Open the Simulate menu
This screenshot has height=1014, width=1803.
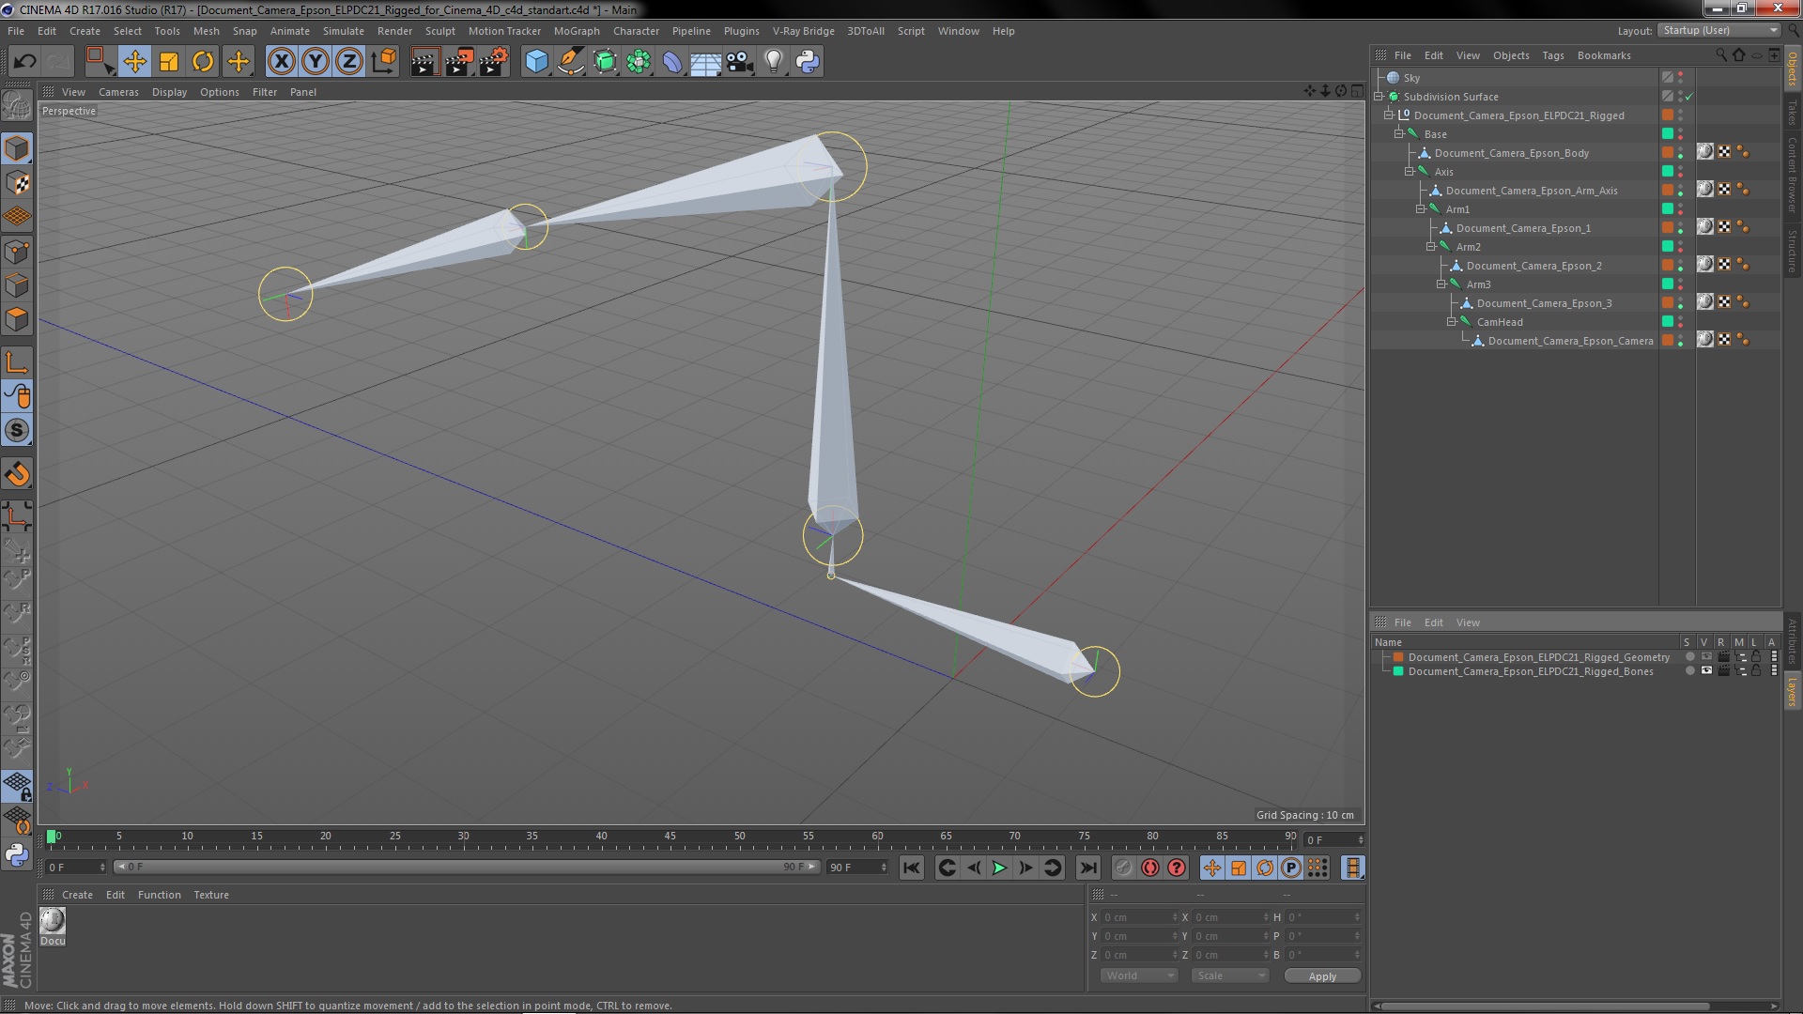point(343,31)
